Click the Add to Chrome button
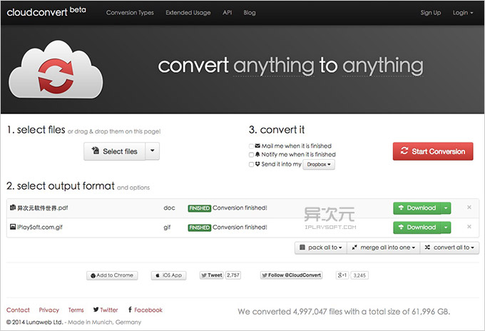 [x=112, y=275]
